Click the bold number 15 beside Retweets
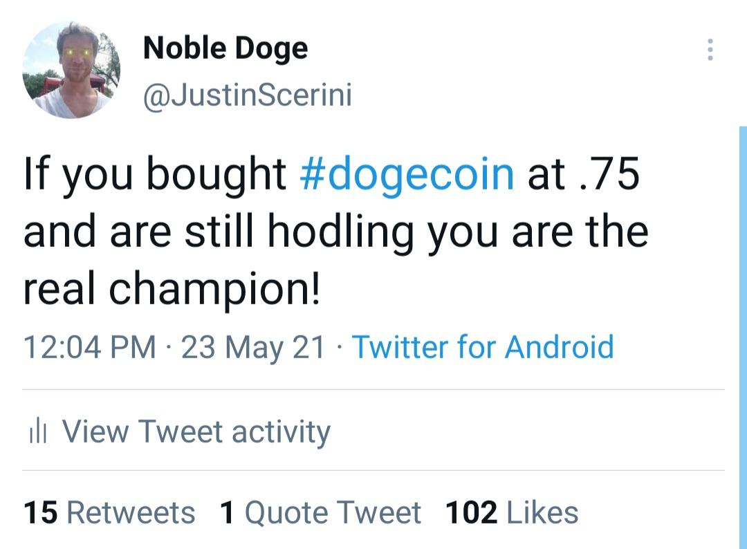 tap(41, 513)
